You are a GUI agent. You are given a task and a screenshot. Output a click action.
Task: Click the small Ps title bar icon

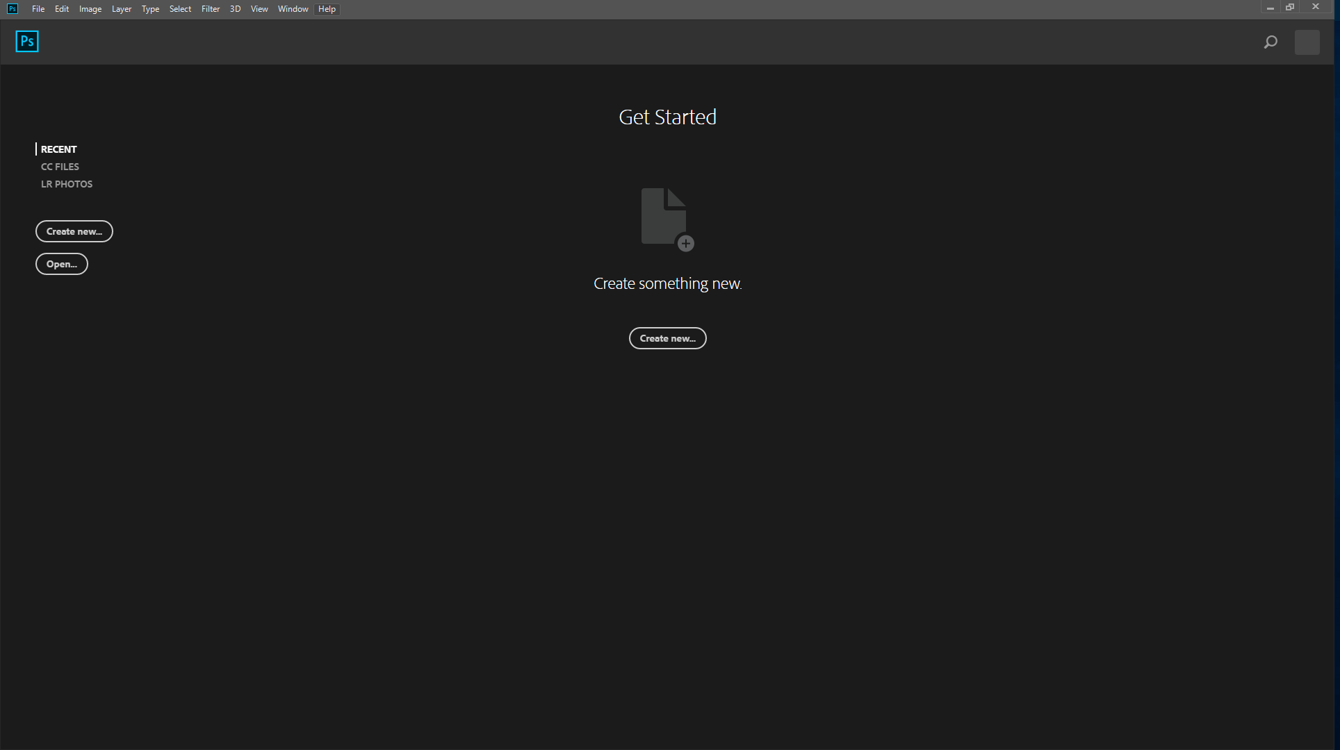click(x=13, y=9)
